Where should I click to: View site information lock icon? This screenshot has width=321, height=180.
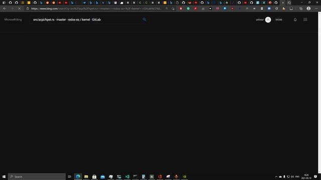pos(28,8)
